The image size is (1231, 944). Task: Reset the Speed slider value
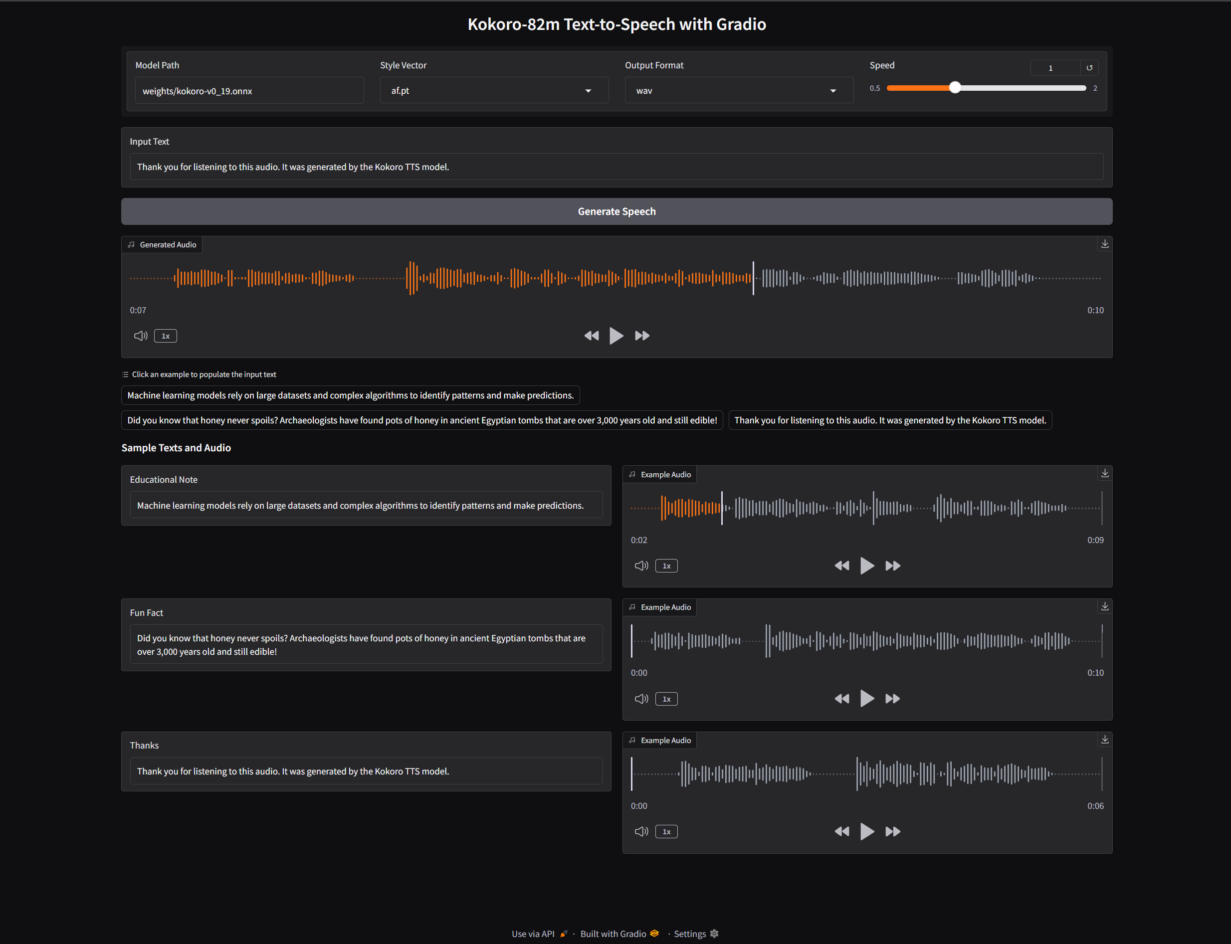1089,68
